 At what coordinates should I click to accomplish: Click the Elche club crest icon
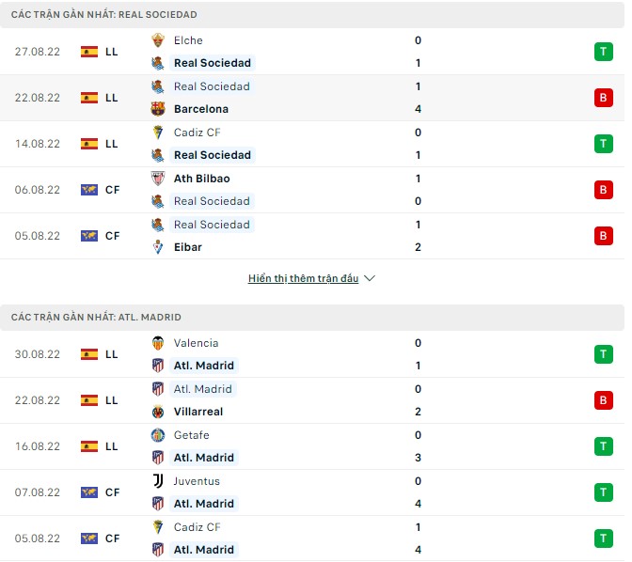158,40
